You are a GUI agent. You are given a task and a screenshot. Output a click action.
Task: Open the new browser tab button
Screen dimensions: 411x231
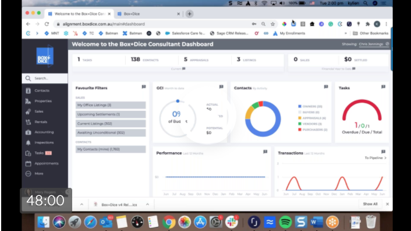point(190,14)
